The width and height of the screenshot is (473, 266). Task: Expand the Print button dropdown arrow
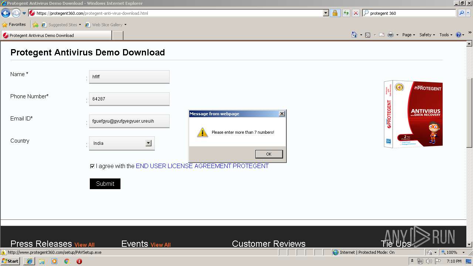(x=397, y=35)
